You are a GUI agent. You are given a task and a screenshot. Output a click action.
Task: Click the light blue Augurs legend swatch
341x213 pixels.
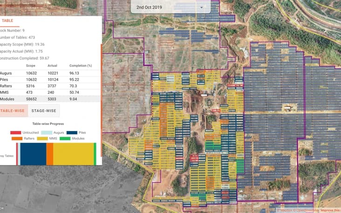click(x=47, y=132)
